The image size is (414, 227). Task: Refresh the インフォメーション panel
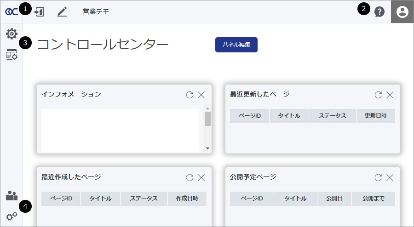pos(190,95)
